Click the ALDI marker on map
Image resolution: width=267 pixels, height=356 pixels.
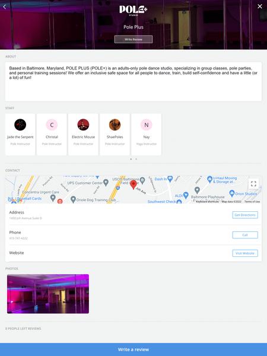pos(186,195)
